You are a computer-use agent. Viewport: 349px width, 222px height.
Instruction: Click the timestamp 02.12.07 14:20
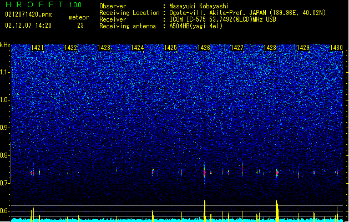click(x=28, y=26)
